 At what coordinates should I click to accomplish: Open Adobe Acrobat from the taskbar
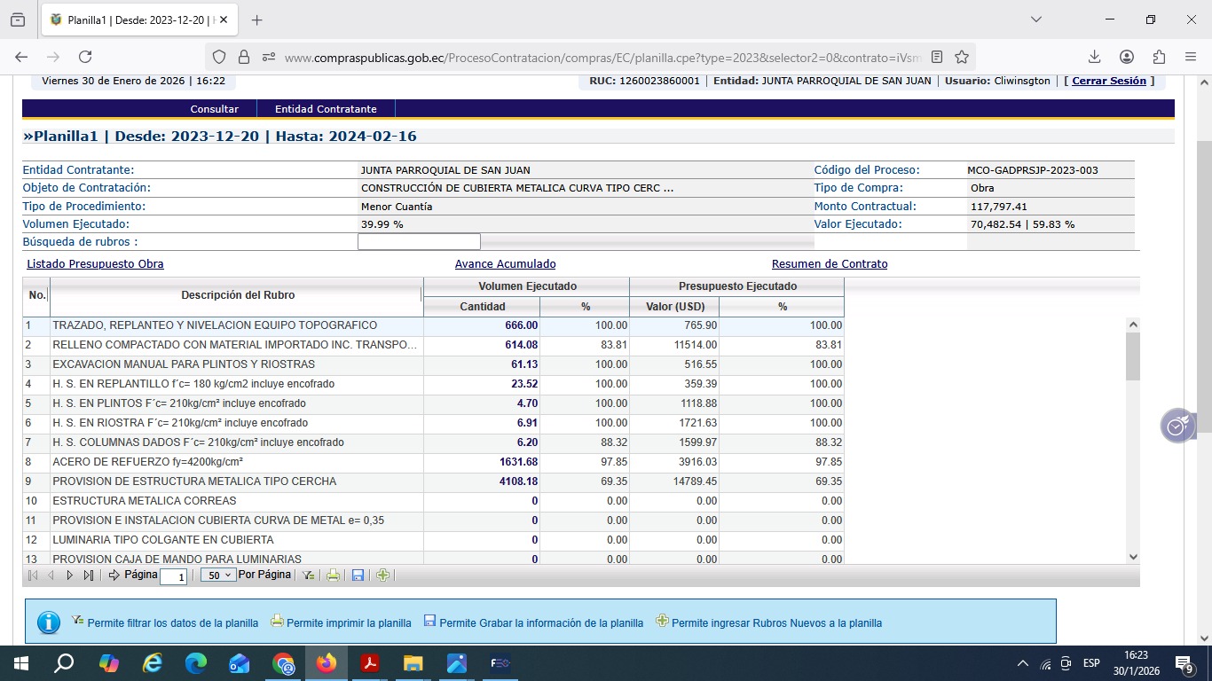tap(370, 663)
